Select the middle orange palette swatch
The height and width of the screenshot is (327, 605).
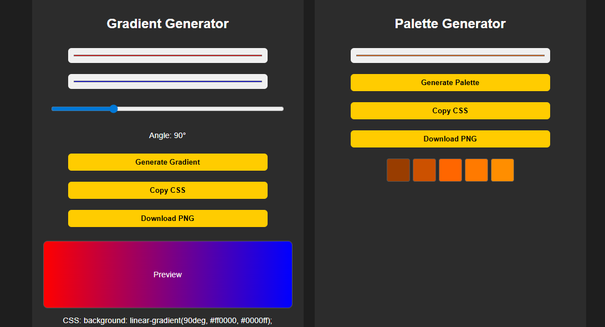(450, 170)
